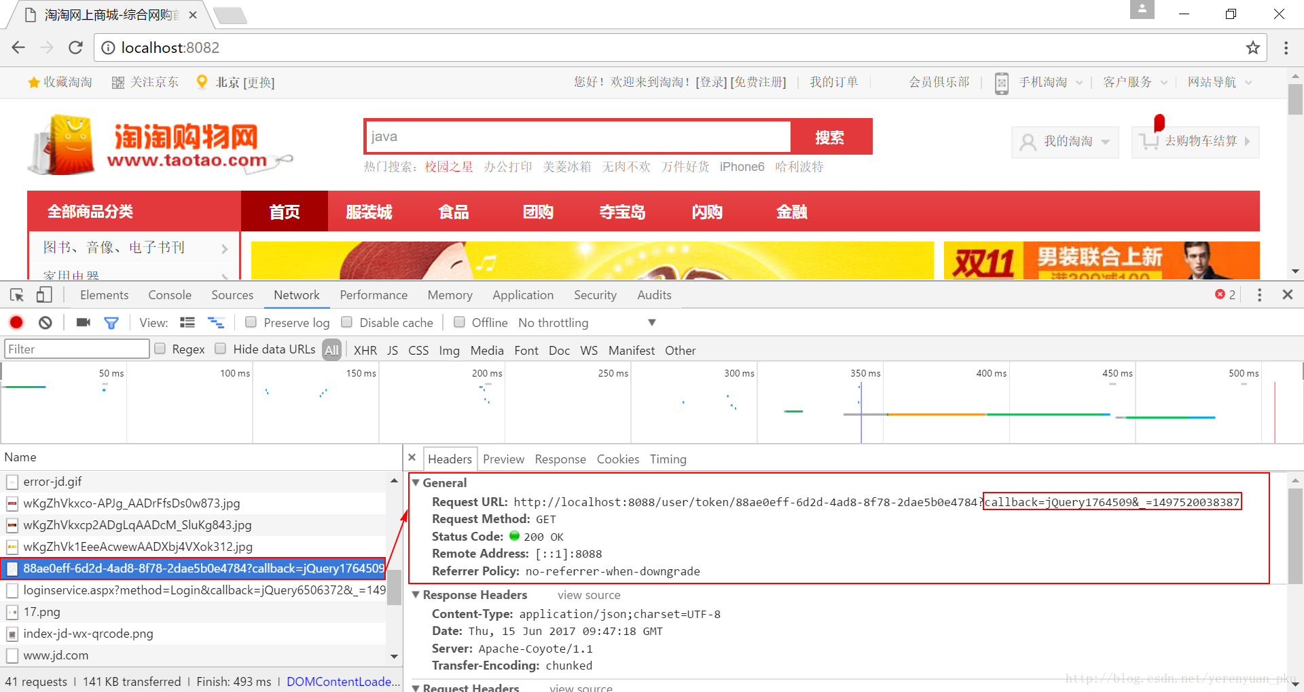Screen dimensions: 1304x692
Task: Reload the page with refresh icon
Action: point(75,47)
